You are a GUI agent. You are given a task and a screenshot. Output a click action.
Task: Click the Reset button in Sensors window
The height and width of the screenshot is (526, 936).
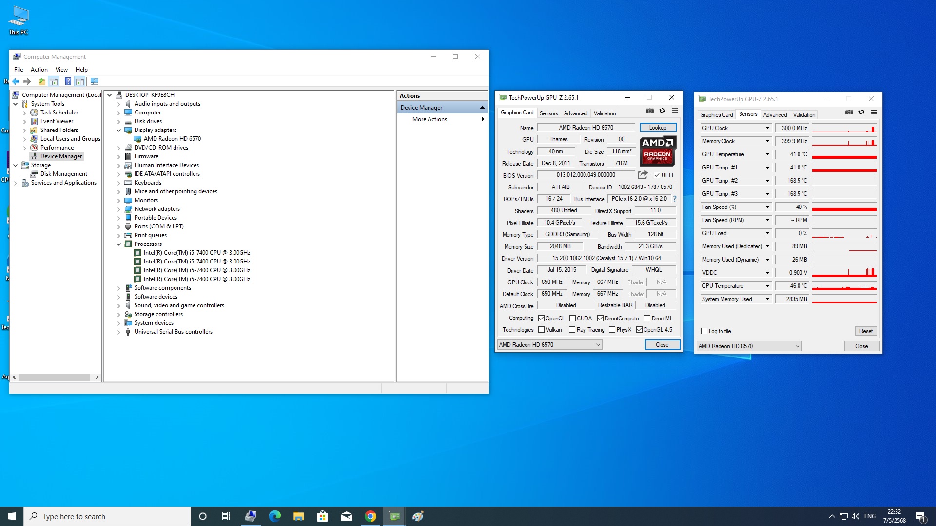866,331
